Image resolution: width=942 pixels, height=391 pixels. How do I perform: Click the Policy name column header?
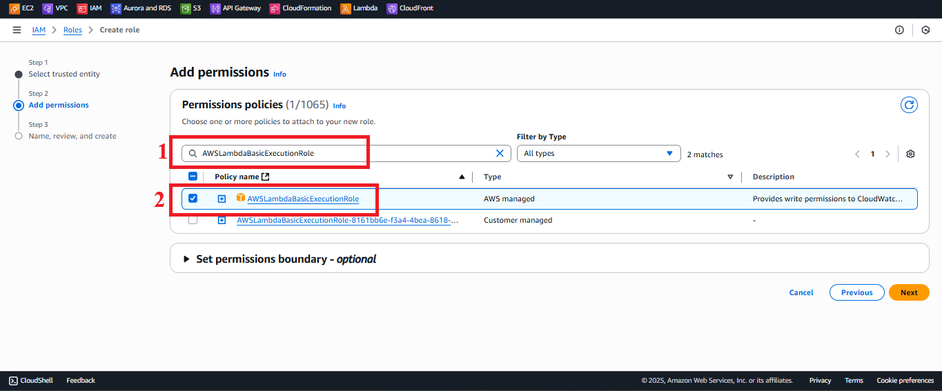pos(237,177)
